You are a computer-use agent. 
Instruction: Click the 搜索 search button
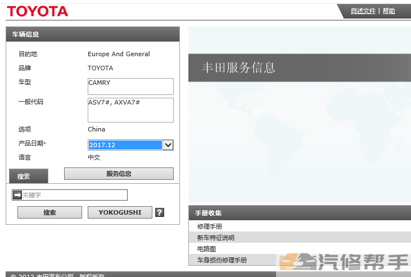pos(49,212)
